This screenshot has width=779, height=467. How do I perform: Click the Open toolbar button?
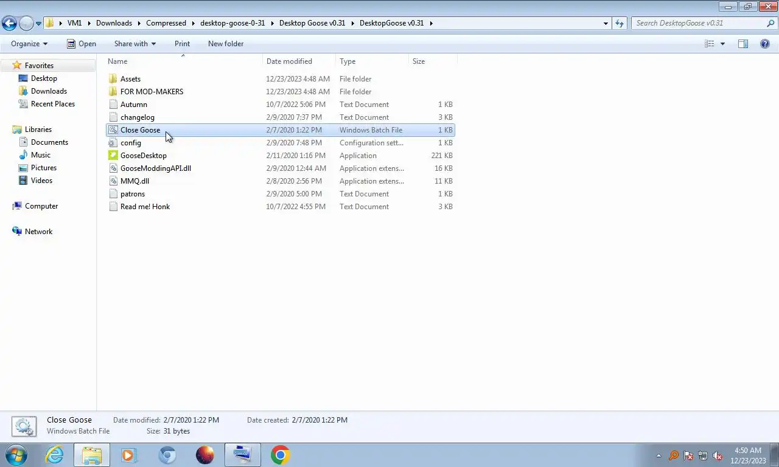pyautogui.click(x=81, y=44)
